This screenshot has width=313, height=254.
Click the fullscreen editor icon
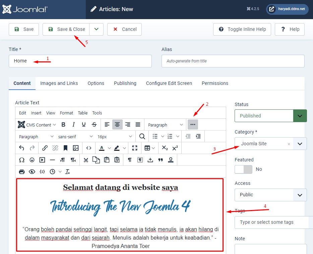(135, 148)
